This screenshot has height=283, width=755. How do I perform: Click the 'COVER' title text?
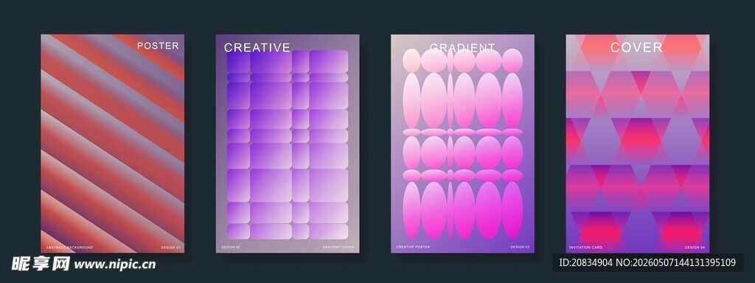[636, 47]
